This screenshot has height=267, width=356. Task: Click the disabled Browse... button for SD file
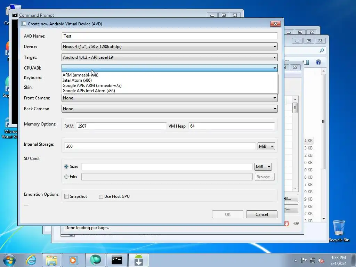tap(265, 177)
